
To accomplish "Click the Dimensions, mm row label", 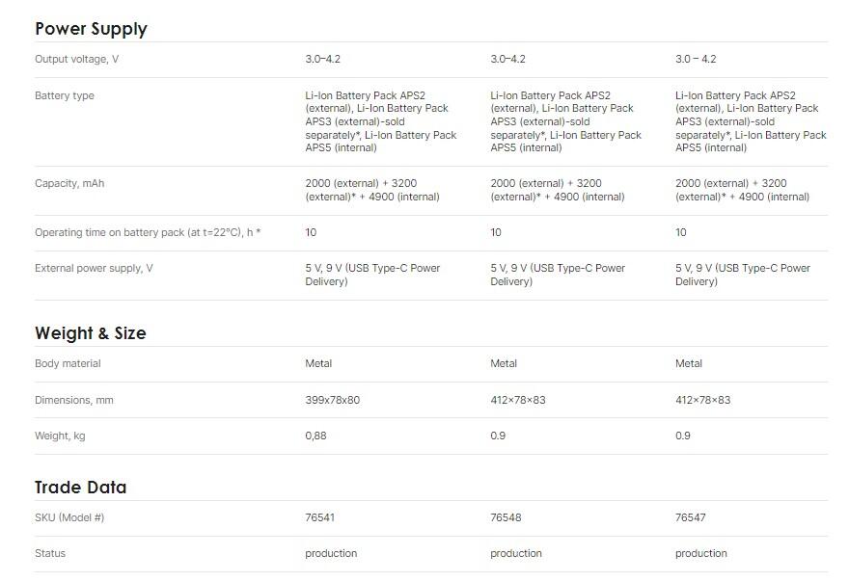I will [x=74, y=401].
